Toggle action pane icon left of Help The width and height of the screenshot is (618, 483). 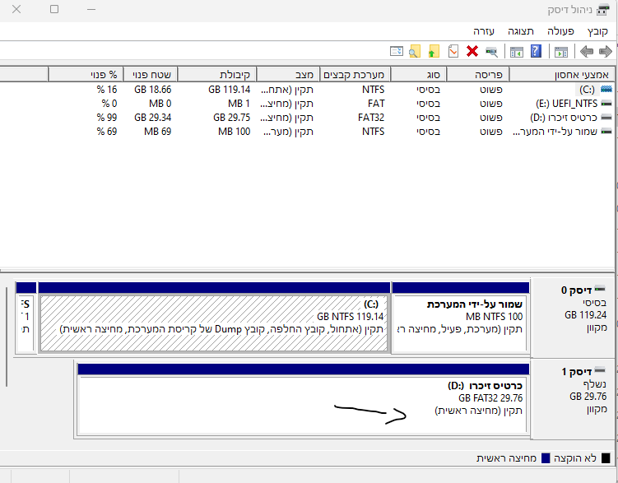(516, 52)
